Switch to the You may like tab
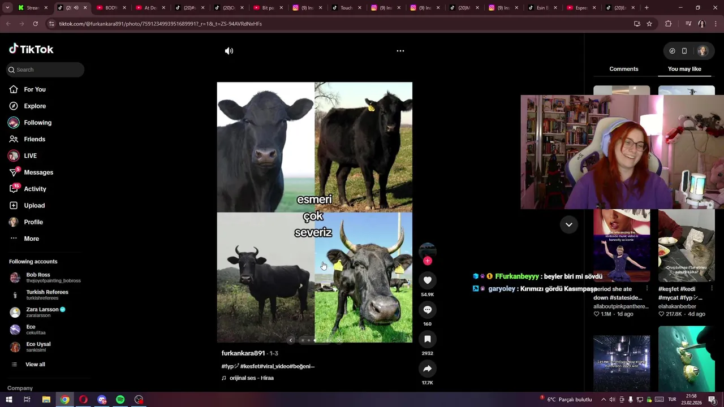Viewport: 724px width, 407px height. [684, 69]
